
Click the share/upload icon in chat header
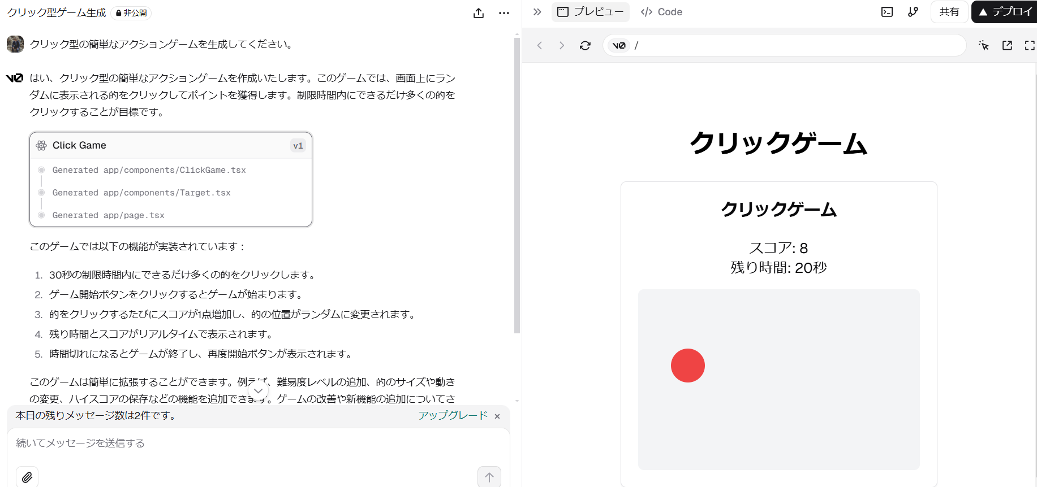coord(479,13)
